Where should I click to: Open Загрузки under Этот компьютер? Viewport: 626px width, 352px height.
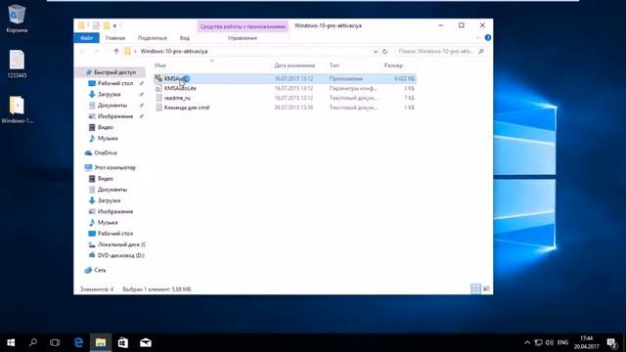tap(109, 200)
